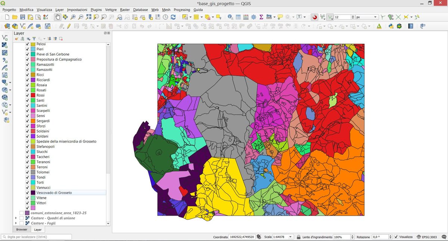Open the Raster menu
Screen dimensions: 448x241
click(125, 9)
